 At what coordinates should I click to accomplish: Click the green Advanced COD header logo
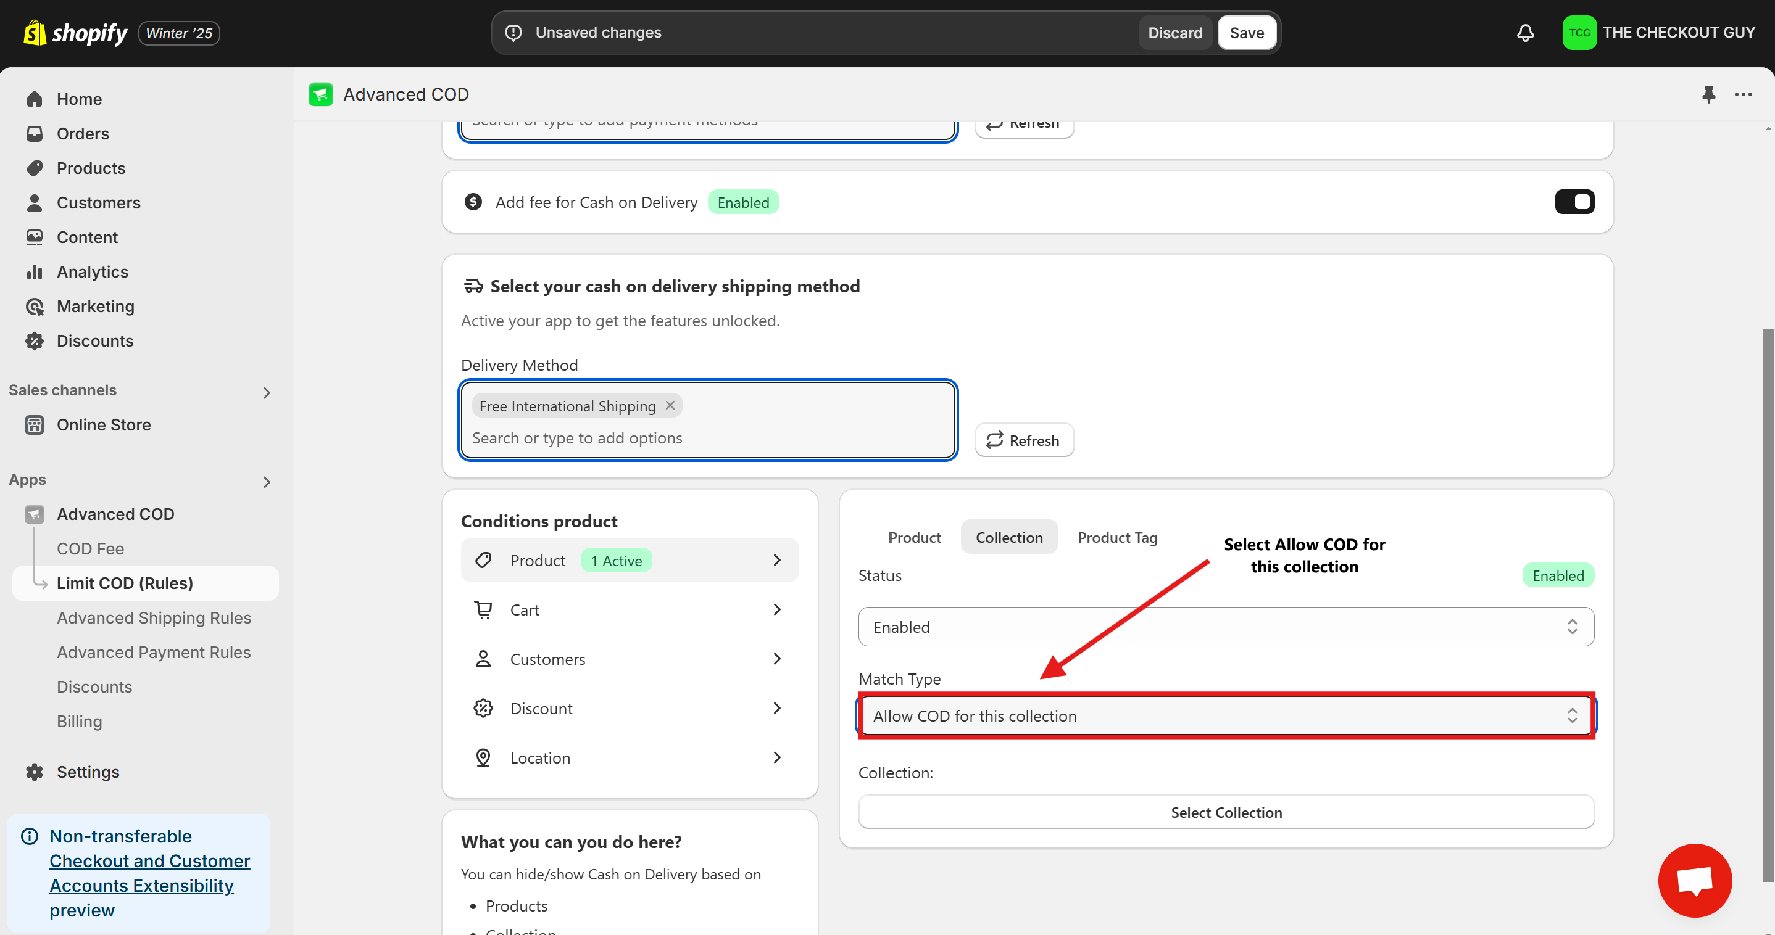pos(320,94)
